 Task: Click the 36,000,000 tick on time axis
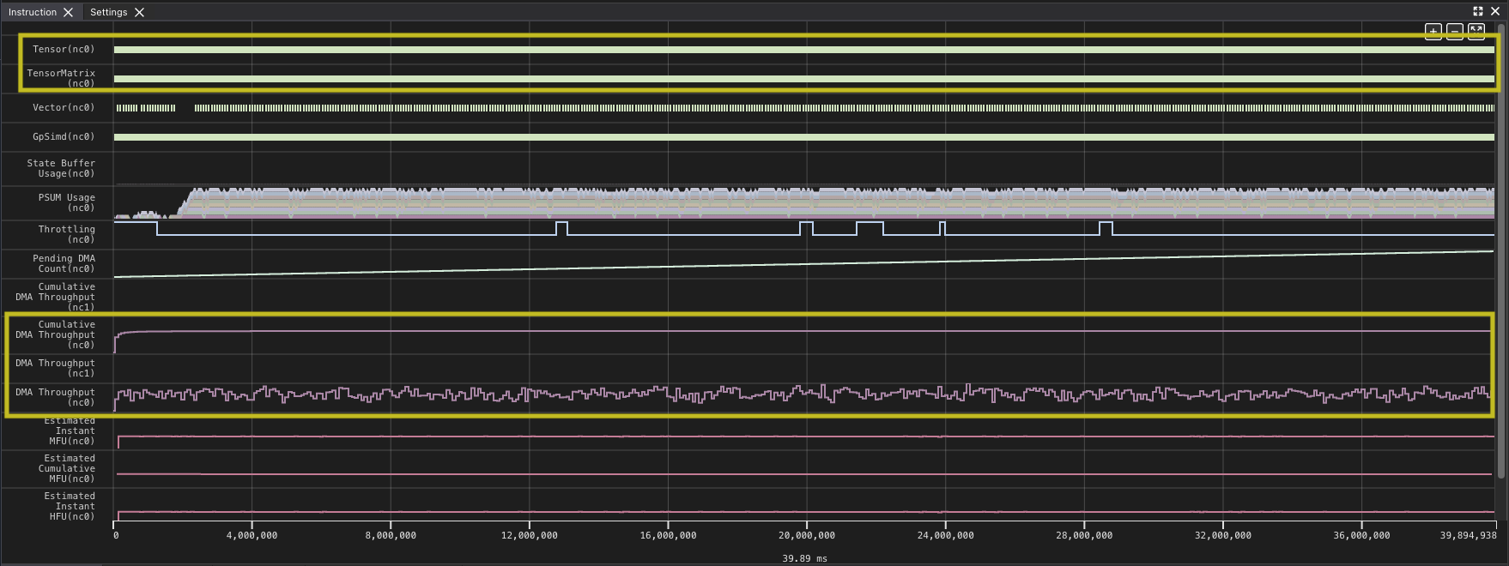(x=1361, y=535)
